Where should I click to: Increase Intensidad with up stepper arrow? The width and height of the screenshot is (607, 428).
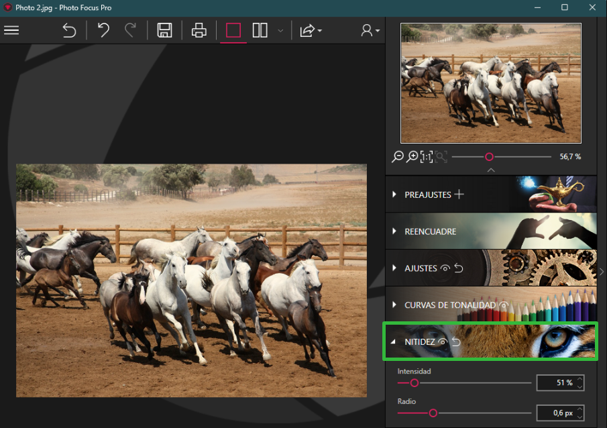[580, 379]
